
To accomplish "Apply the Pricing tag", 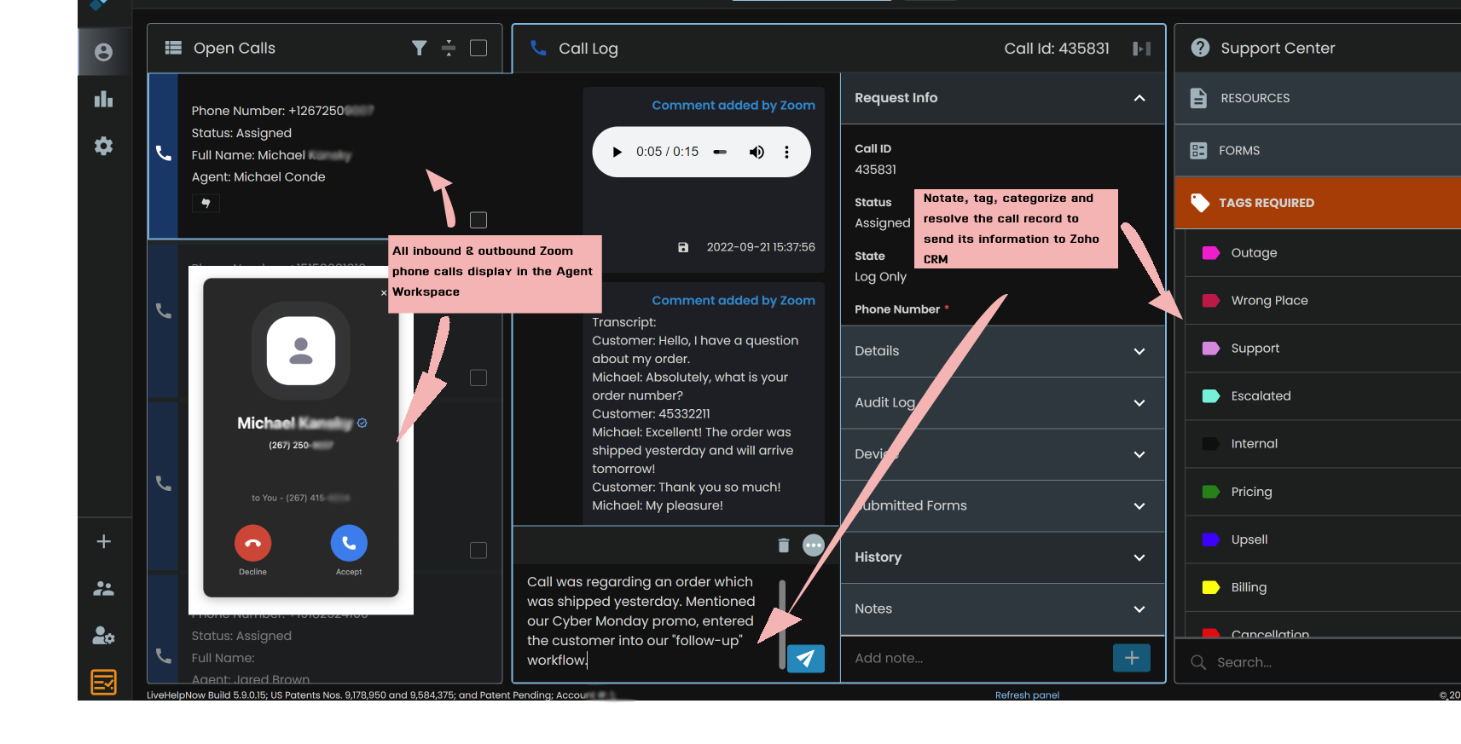I will [1322, 492].
